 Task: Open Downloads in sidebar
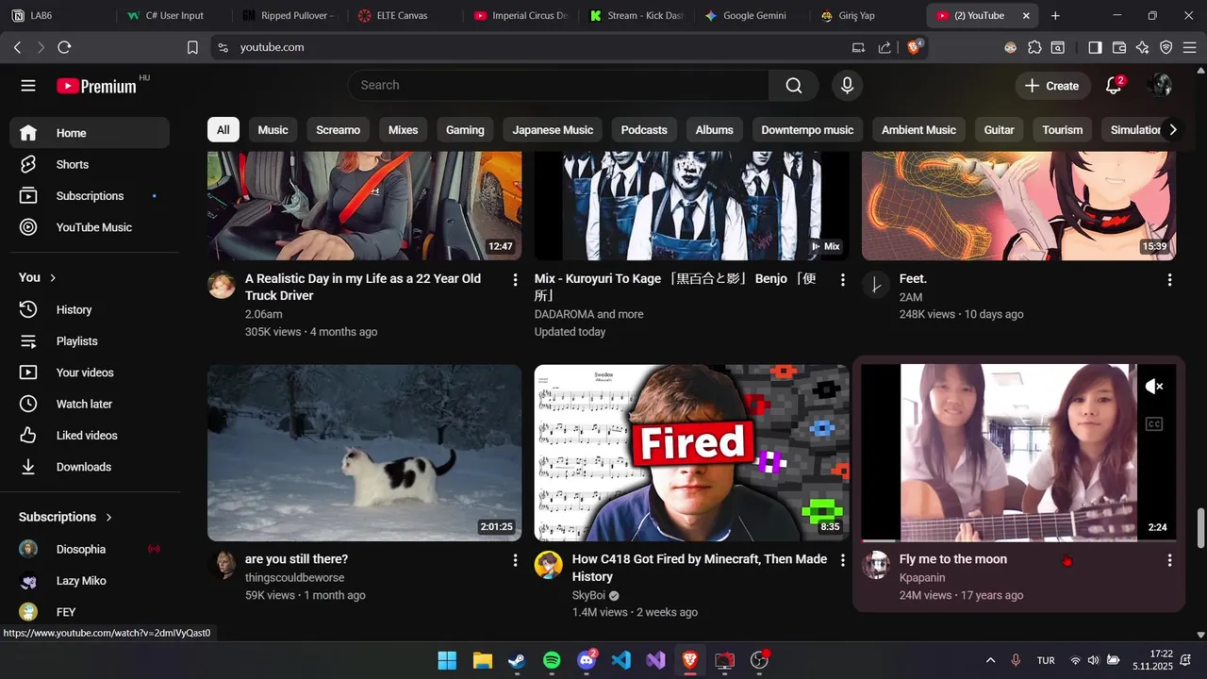(90, 467)
